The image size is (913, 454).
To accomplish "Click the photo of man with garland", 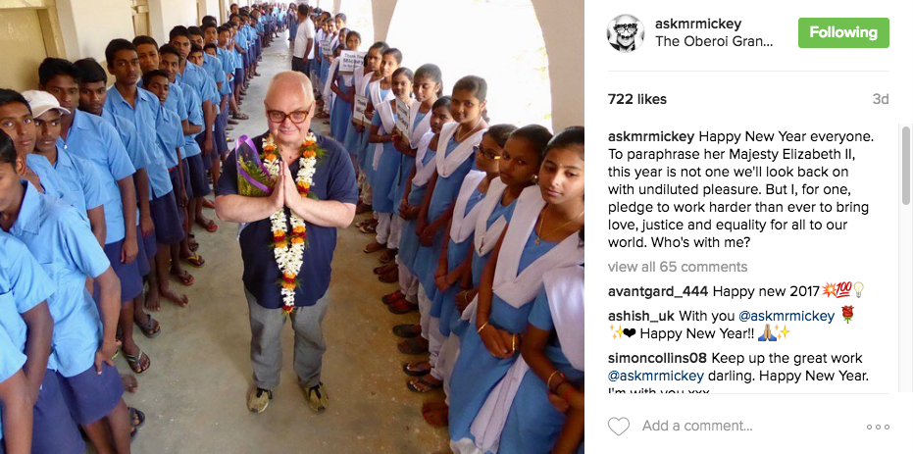I will tap(292, 227).
